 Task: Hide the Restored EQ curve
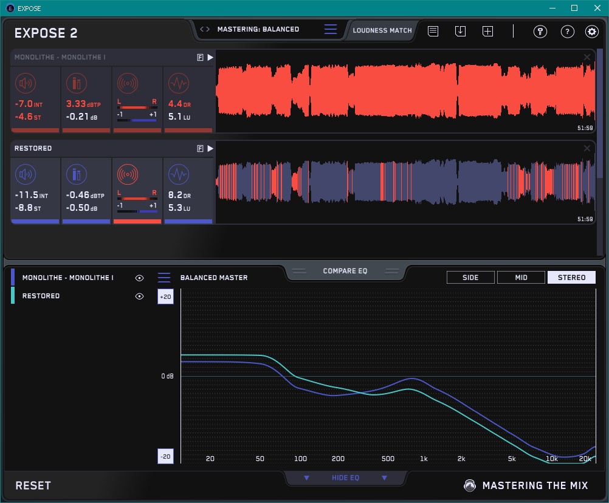coord(140,296)
